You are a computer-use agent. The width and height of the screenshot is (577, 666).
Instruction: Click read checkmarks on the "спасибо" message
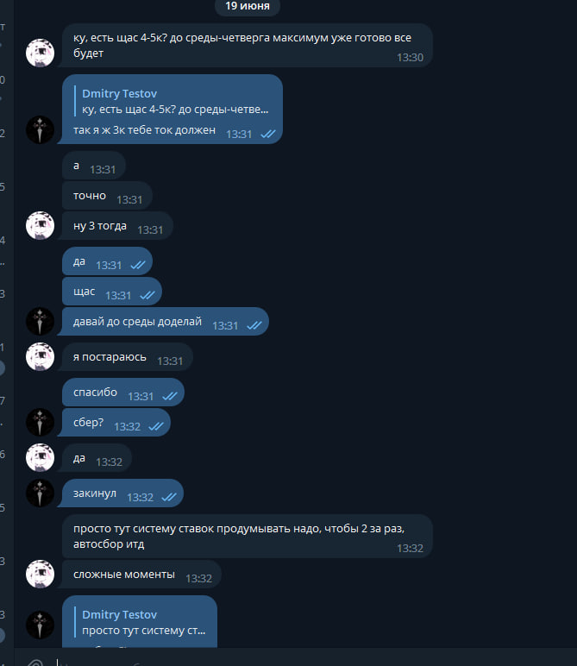click(x=169, y=396)
